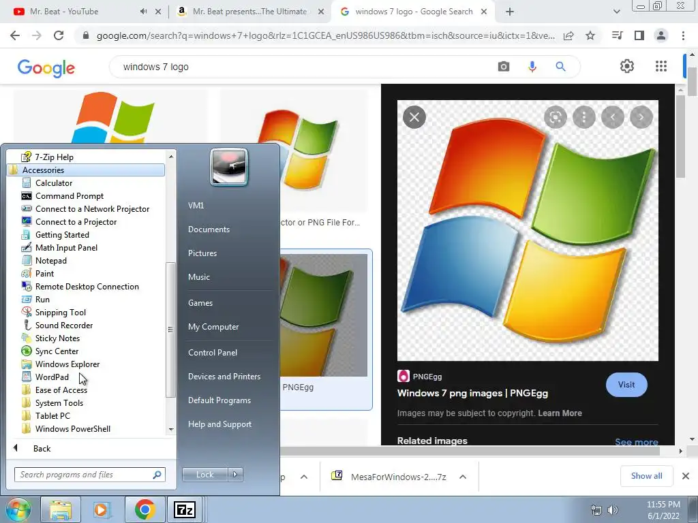This screenshot has height=523, width=698.
Task: Open Documents in Start menu
Action: pos(209,229)
